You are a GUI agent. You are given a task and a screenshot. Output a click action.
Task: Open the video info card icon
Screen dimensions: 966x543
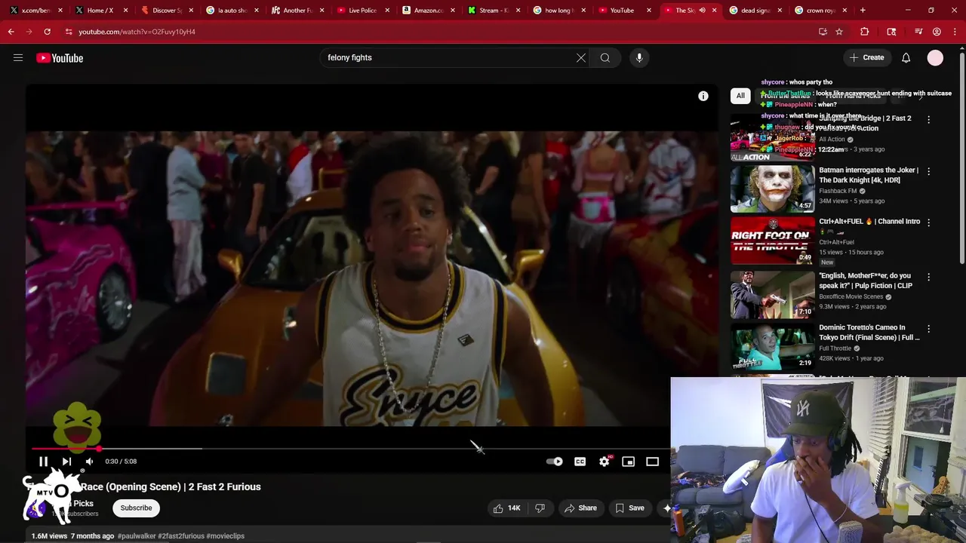coord(703,96)
